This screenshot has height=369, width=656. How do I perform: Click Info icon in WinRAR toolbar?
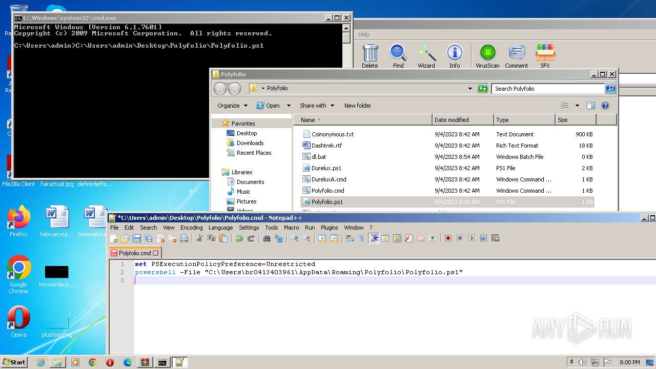pyautogui.click(x=455, y=56)
